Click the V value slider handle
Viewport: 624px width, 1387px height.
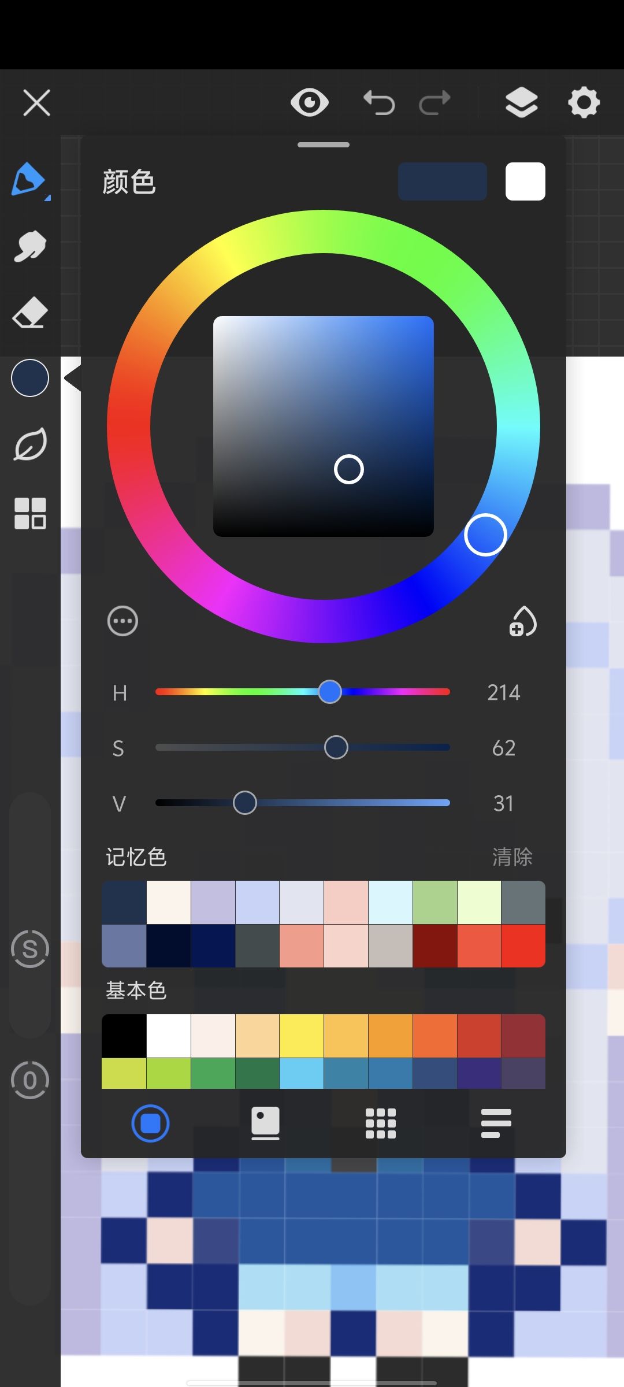pyautogui.click(x=245, y=803)
